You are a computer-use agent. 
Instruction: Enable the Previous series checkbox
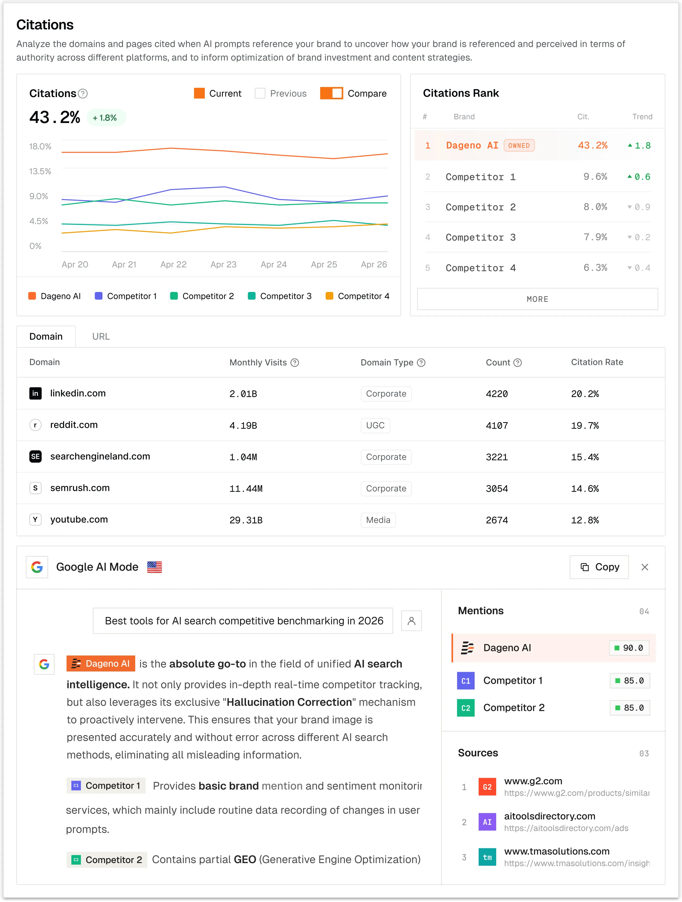[260, 93]
